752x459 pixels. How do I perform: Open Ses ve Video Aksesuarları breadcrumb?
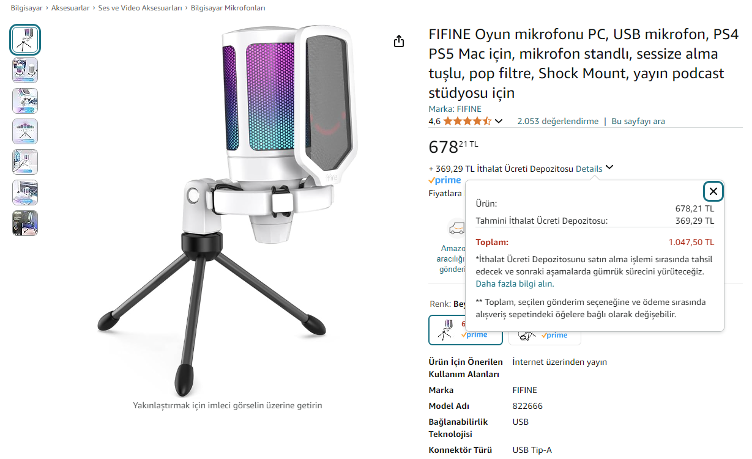coord(140,8)
